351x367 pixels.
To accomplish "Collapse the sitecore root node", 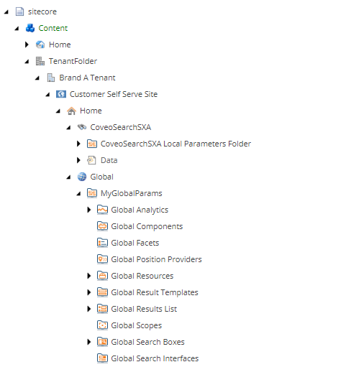I will click(x=6, y=12).
